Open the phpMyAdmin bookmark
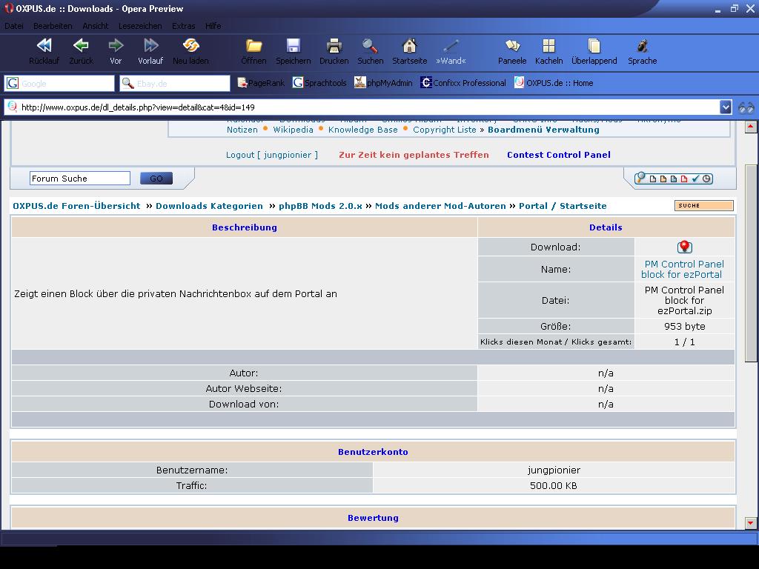 tap(383, 83)
